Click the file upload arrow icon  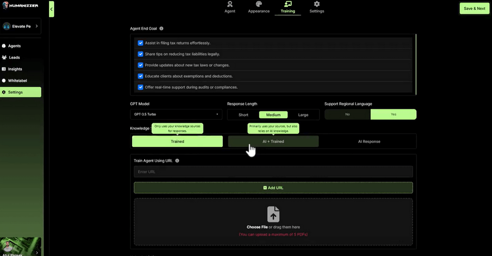pos(273,214)
